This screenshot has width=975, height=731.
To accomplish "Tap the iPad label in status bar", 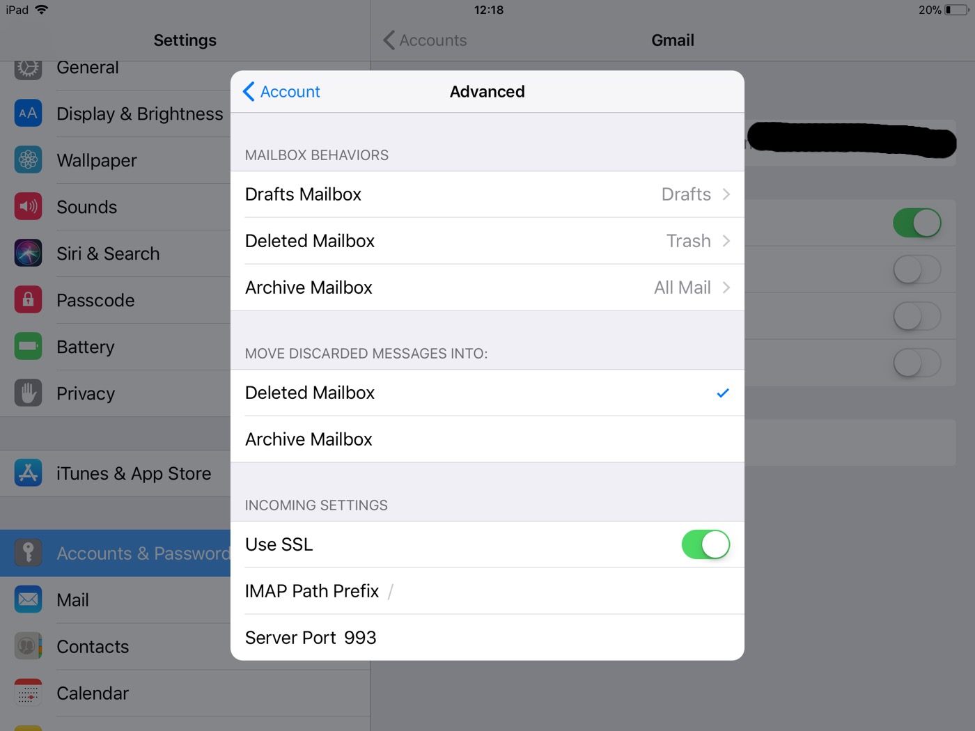I will (17, 10).
